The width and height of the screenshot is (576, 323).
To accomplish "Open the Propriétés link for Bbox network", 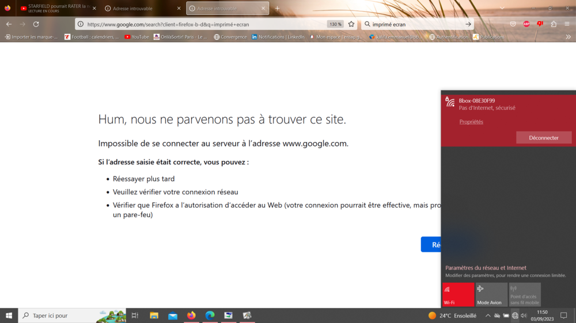I will click(471, 122).
